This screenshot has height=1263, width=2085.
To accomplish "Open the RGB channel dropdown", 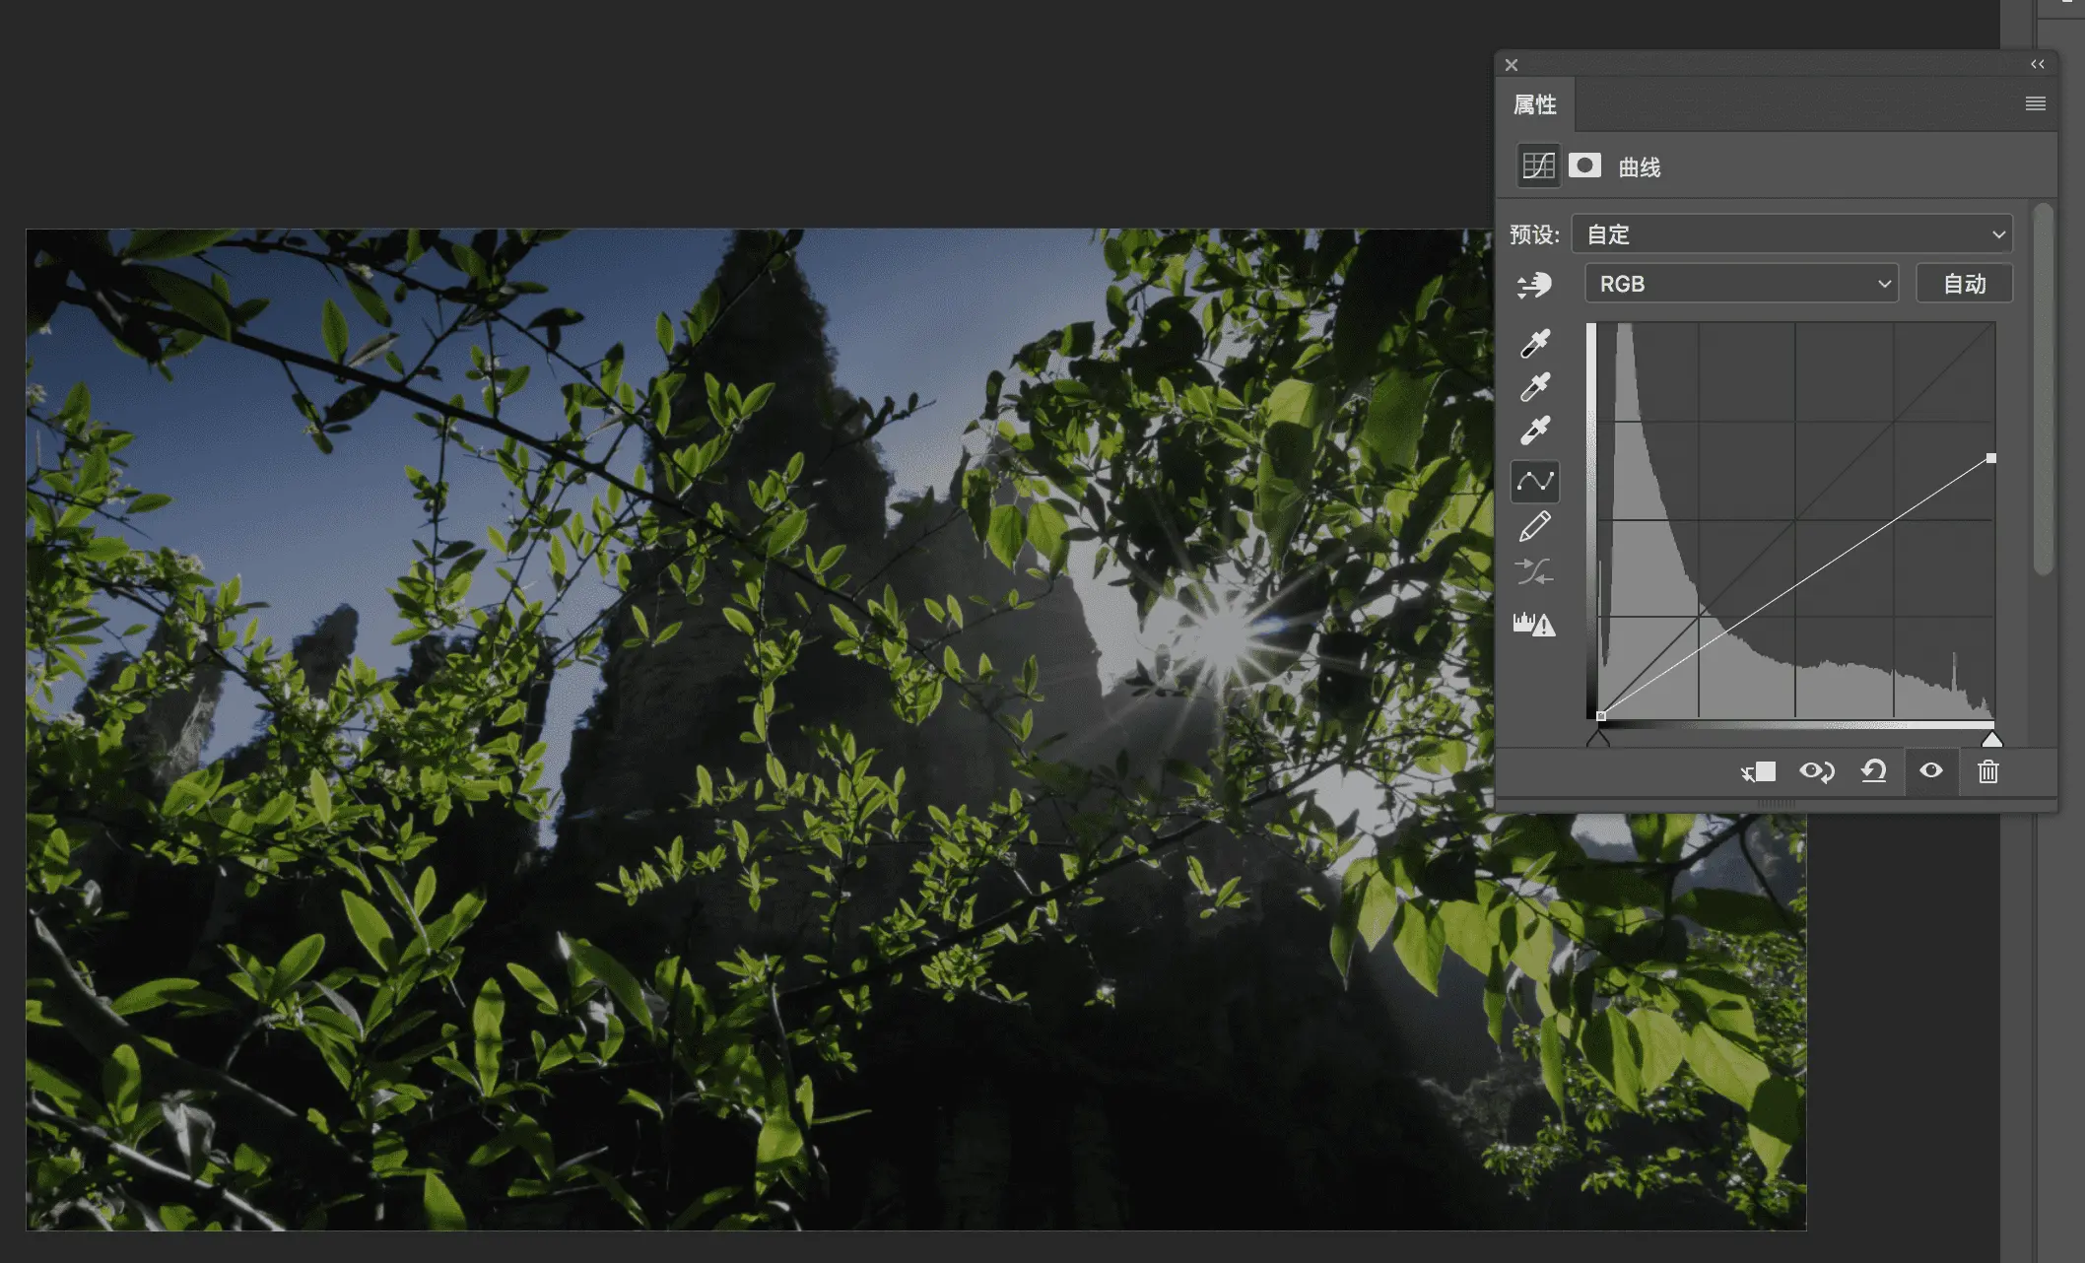I will point(1740,284).
